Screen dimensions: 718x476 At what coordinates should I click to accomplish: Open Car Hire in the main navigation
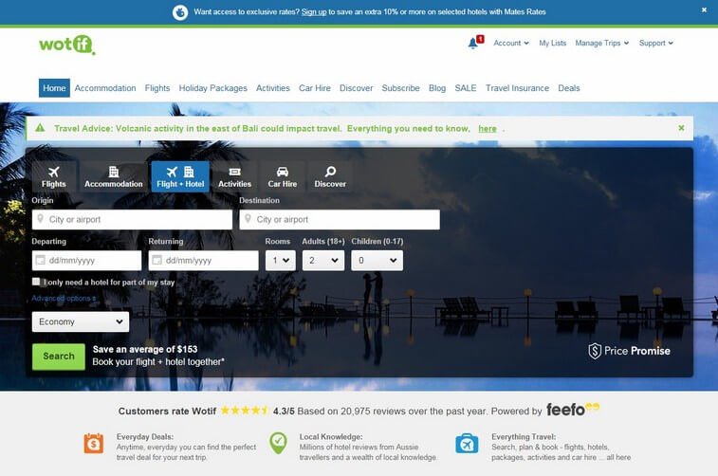point(315,88)
